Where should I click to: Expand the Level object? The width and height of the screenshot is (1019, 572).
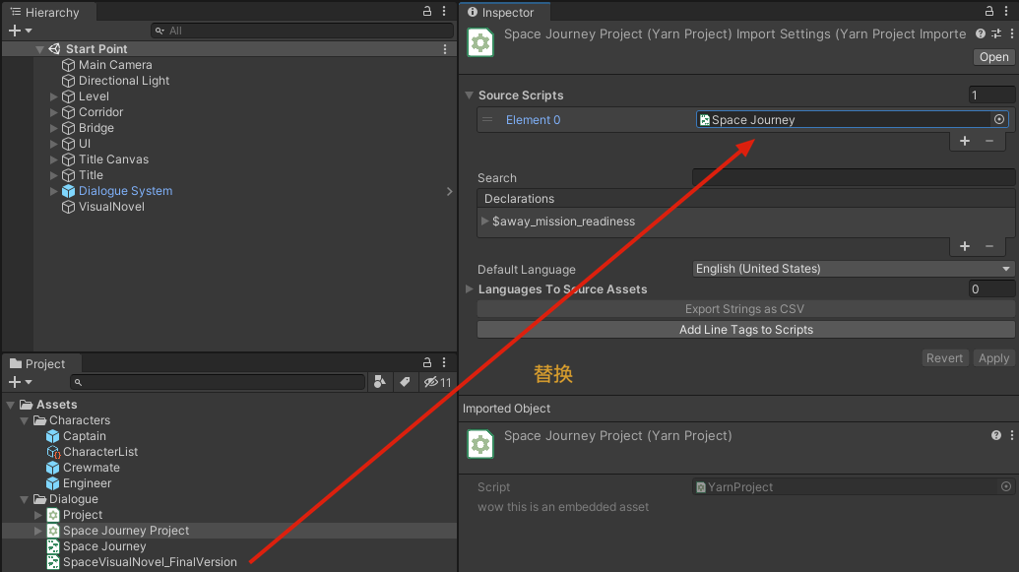pyautogui.click(x=54, y=96)
